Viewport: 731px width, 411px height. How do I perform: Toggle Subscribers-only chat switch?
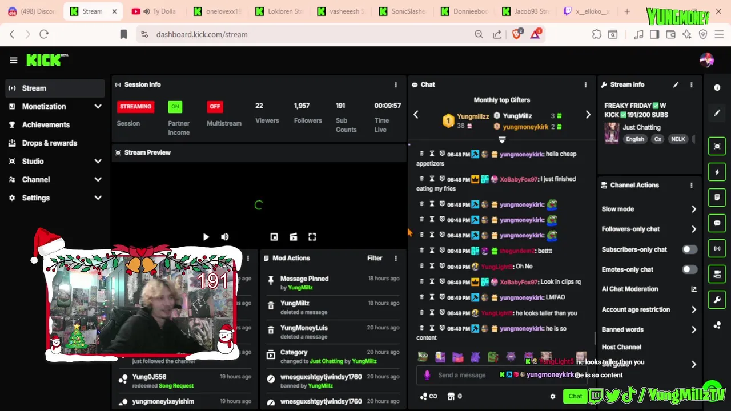coord(689,249)
